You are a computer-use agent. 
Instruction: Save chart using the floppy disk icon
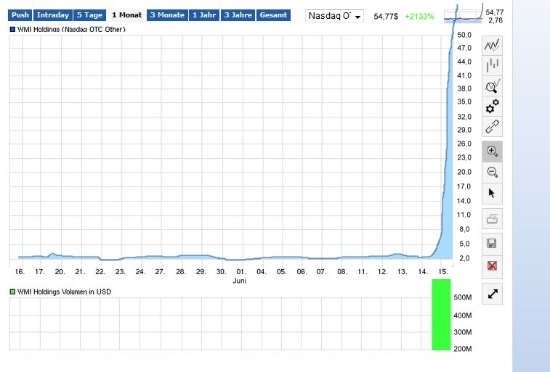point(492,244)
